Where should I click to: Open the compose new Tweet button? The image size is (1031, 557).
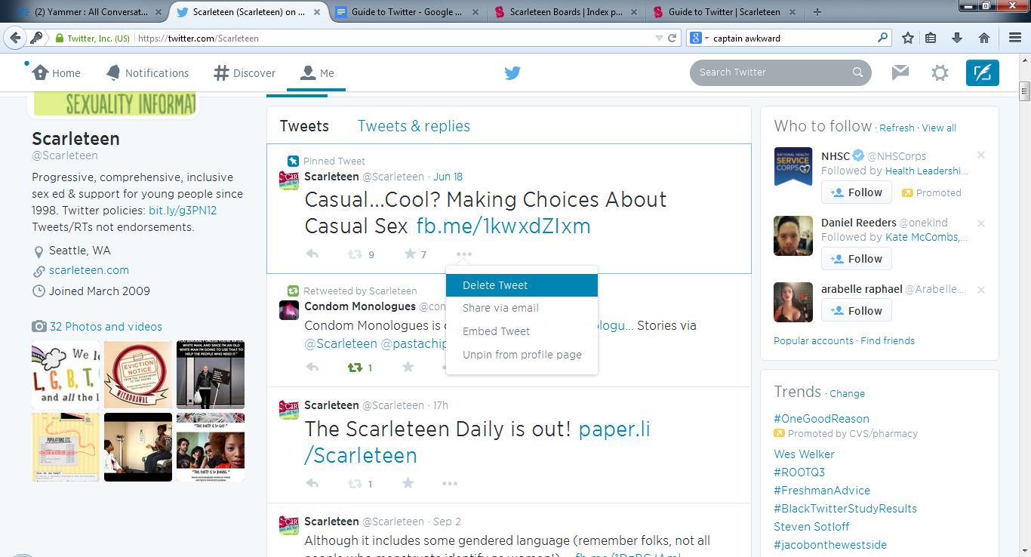(x=982, y=72)
